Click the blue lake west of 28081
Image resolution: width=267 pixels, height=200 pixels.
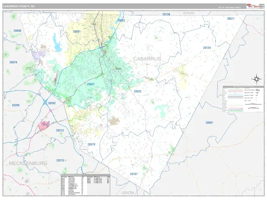(57, 43)
